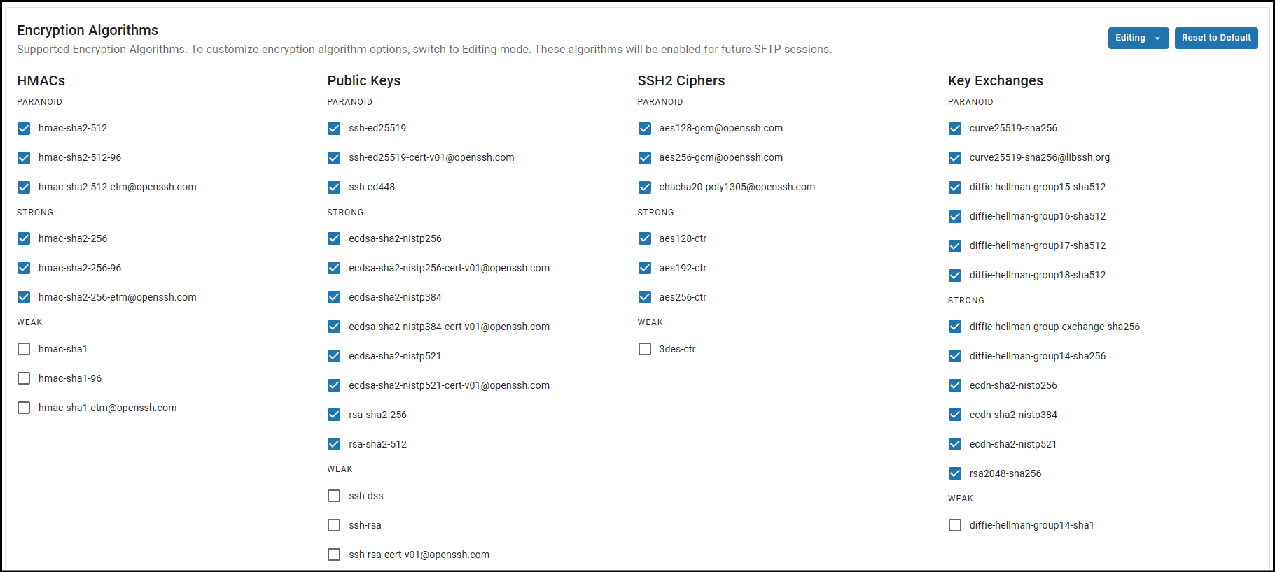Click the HMACs column heading
Screen dimensions: 1275x572
pyautogui.click(x=41, y=80)
